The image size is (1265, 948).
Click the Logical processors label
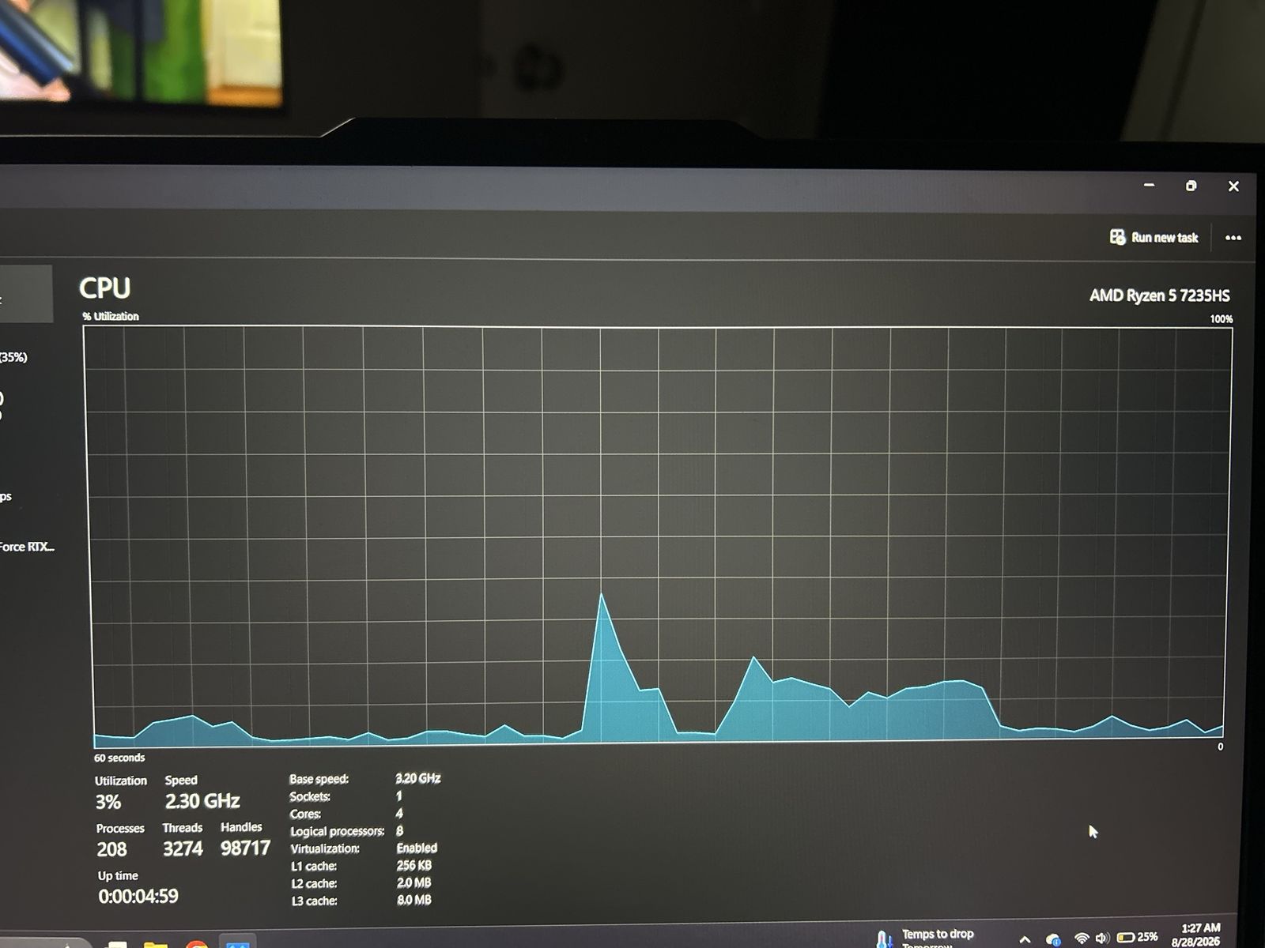click(x=337, y=831)
